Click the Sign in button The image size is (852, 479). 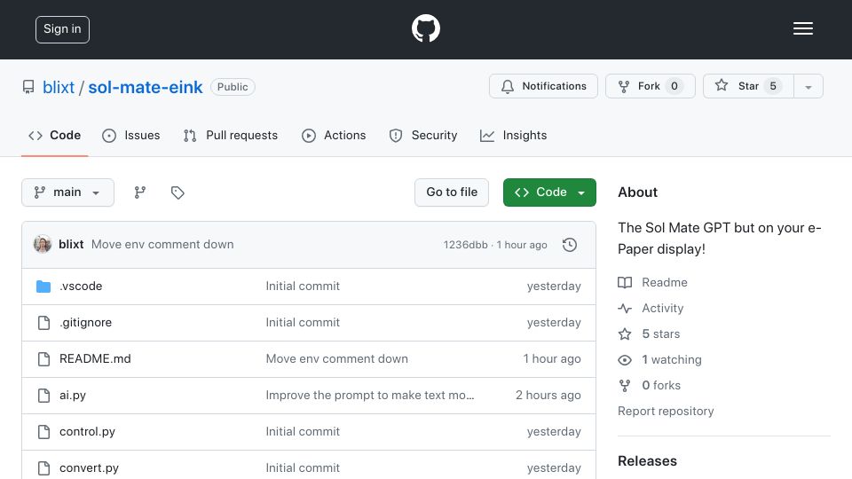pos(62,29)
